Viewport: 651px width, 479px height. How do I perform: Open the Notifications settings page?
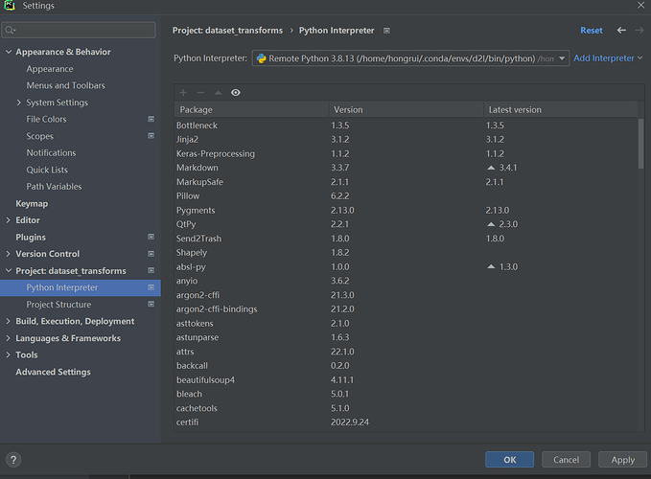coord(51,152)
